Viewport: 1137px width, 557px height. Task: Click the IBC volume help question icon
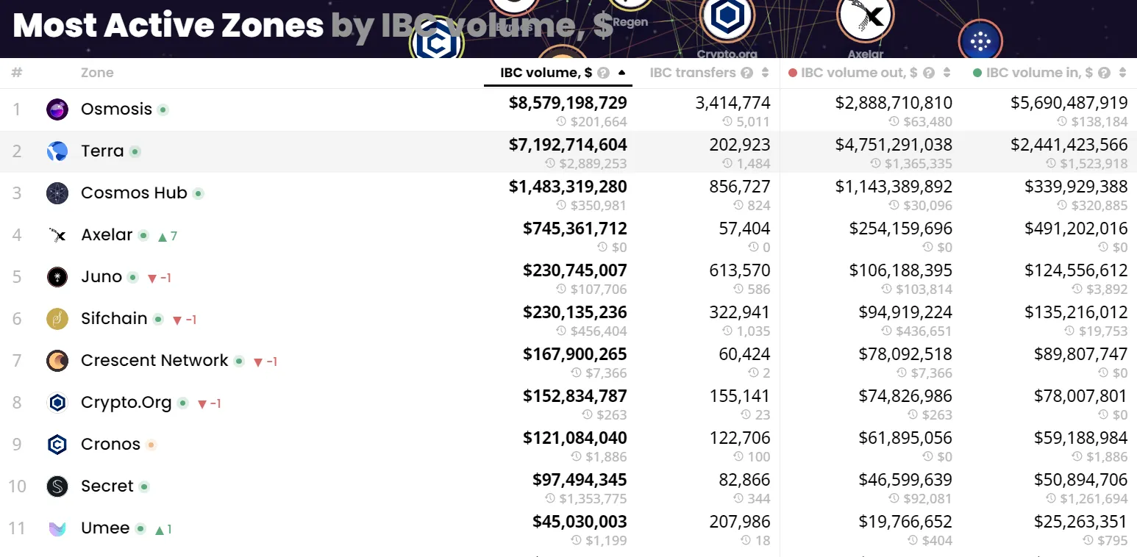click(604, 73)
